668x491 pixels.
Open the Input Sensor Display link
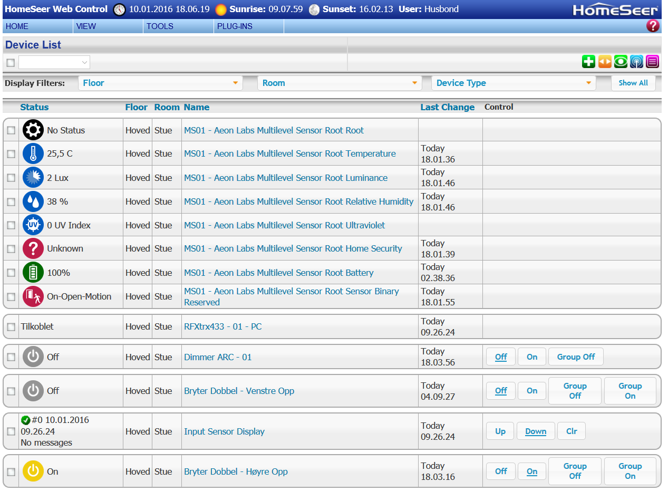[x=224, y=431]
